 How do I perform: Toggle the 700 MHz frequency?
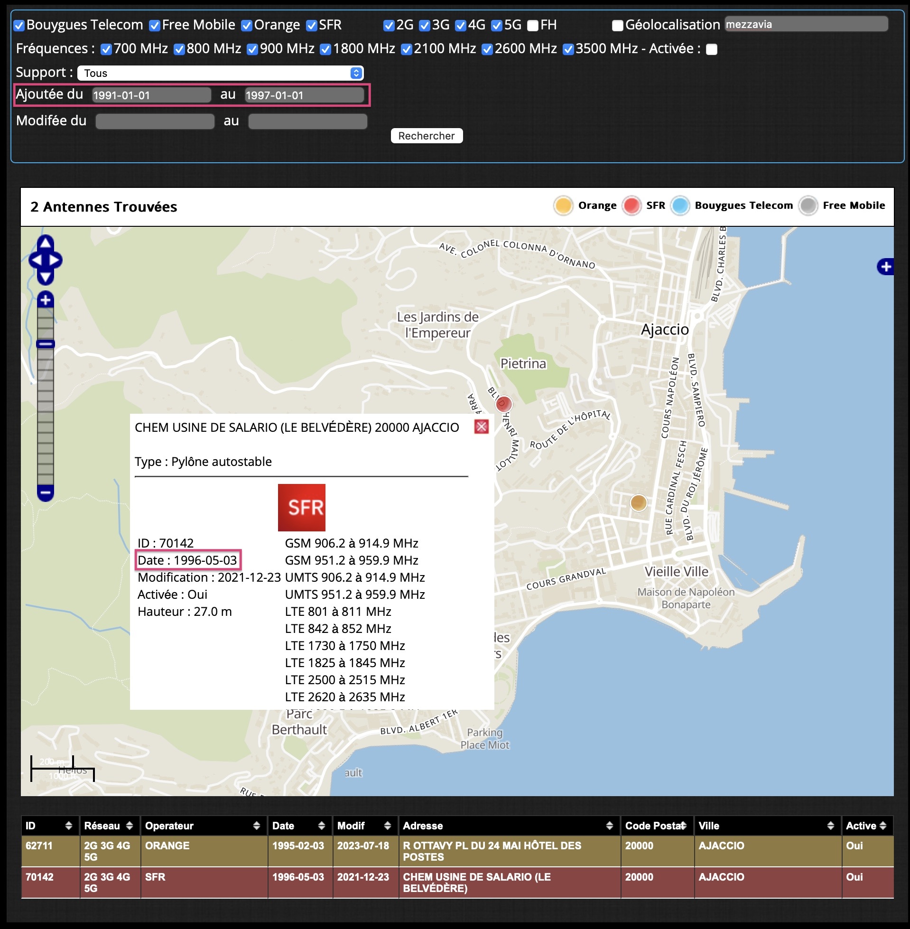[107, 50]
